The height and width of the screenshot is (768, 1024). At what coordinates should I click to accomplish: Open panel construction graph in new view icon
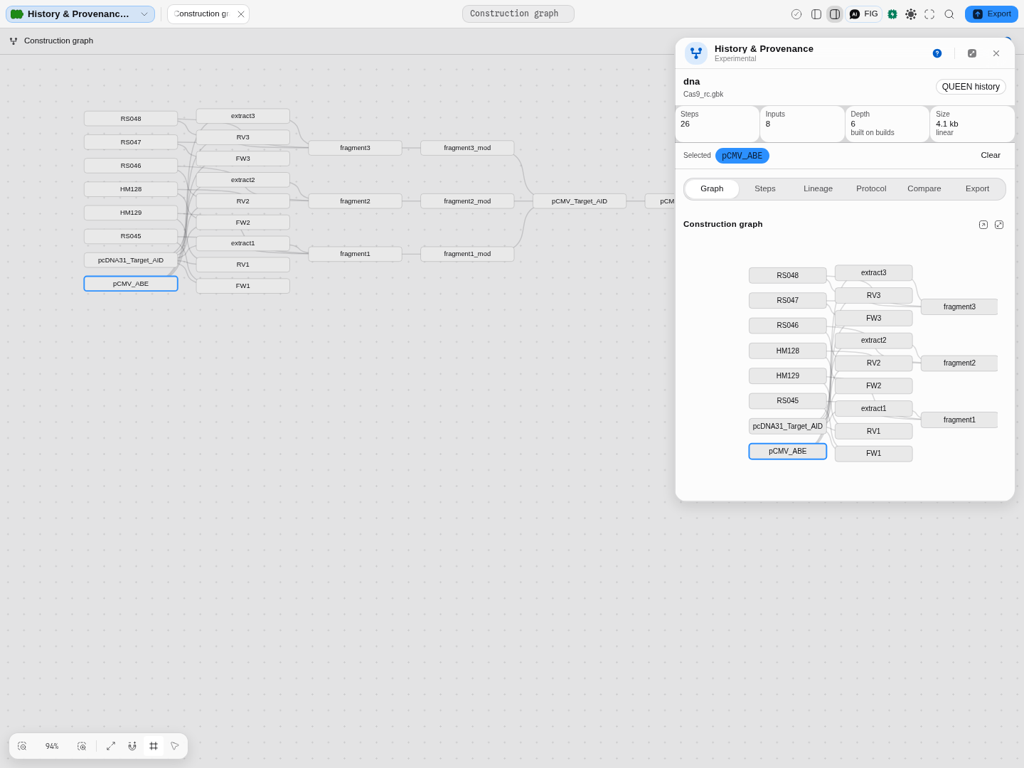point(983,225)
